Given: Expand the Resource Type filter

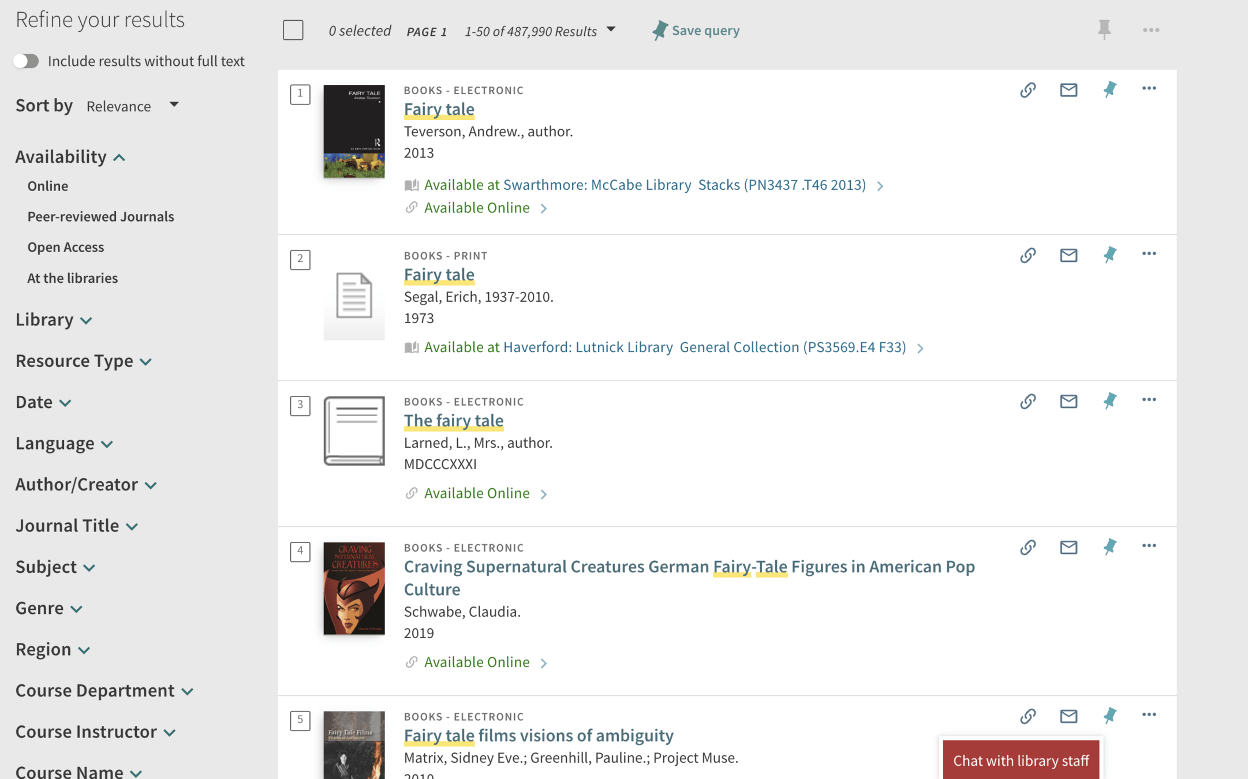Looking at the screenshot, I should 83,361.
